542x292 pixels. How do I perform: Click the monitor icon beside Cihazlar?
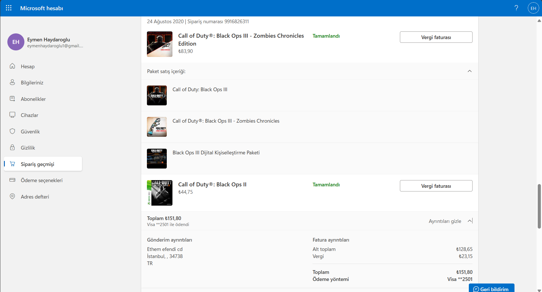tap(12, 115)
